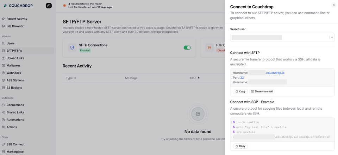
Task: Sort table by Time column
Action: [x=194, y=78]
